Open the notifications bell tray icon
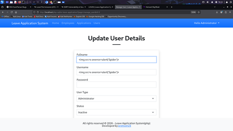233x131 pixels. pos(212,2)
